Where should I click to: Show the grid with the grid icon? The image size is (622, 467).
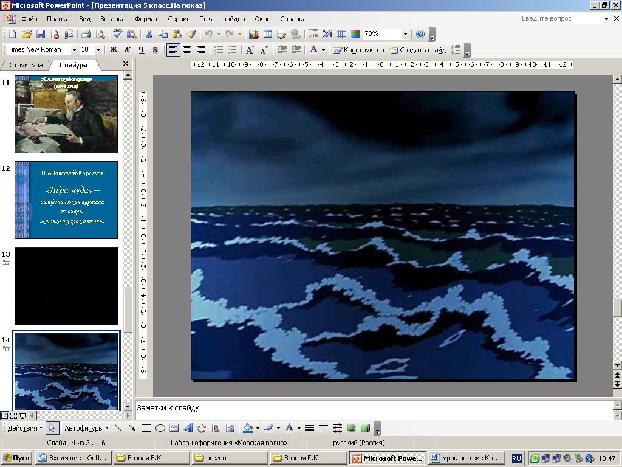point(341,34)
